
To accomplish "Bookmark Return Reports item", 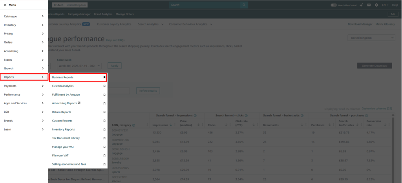I will 104,112.
